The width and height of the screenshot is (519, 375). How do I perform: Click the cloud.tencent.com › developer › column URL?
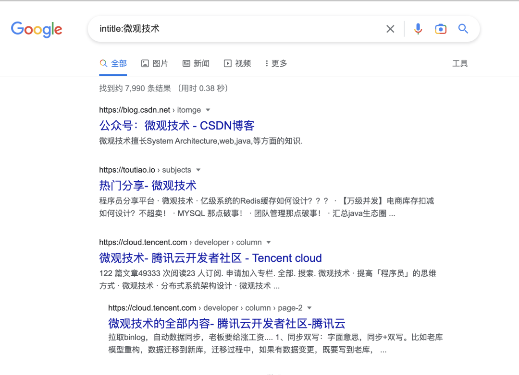[x=180, y=243]
